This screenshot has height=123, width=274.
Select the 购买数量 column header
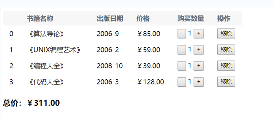191,18
